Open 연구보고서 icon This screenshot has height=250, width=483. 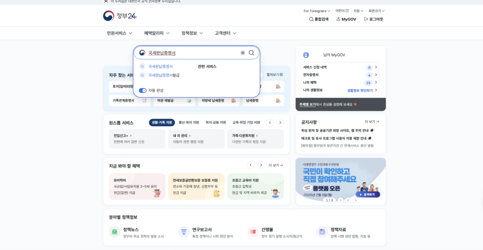183,232
